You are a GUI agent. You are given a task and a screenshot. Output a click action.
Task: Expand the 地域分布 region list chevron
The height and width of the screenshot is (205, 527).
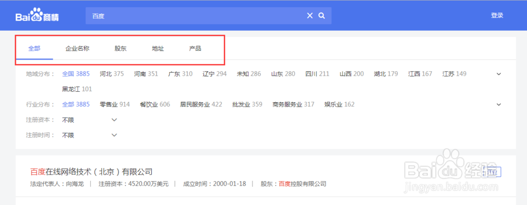click(499, 74)
